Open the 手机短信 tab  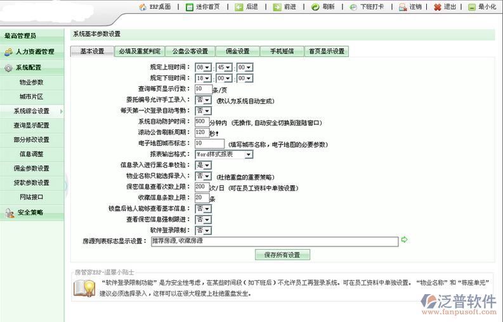tap(282, 51)
